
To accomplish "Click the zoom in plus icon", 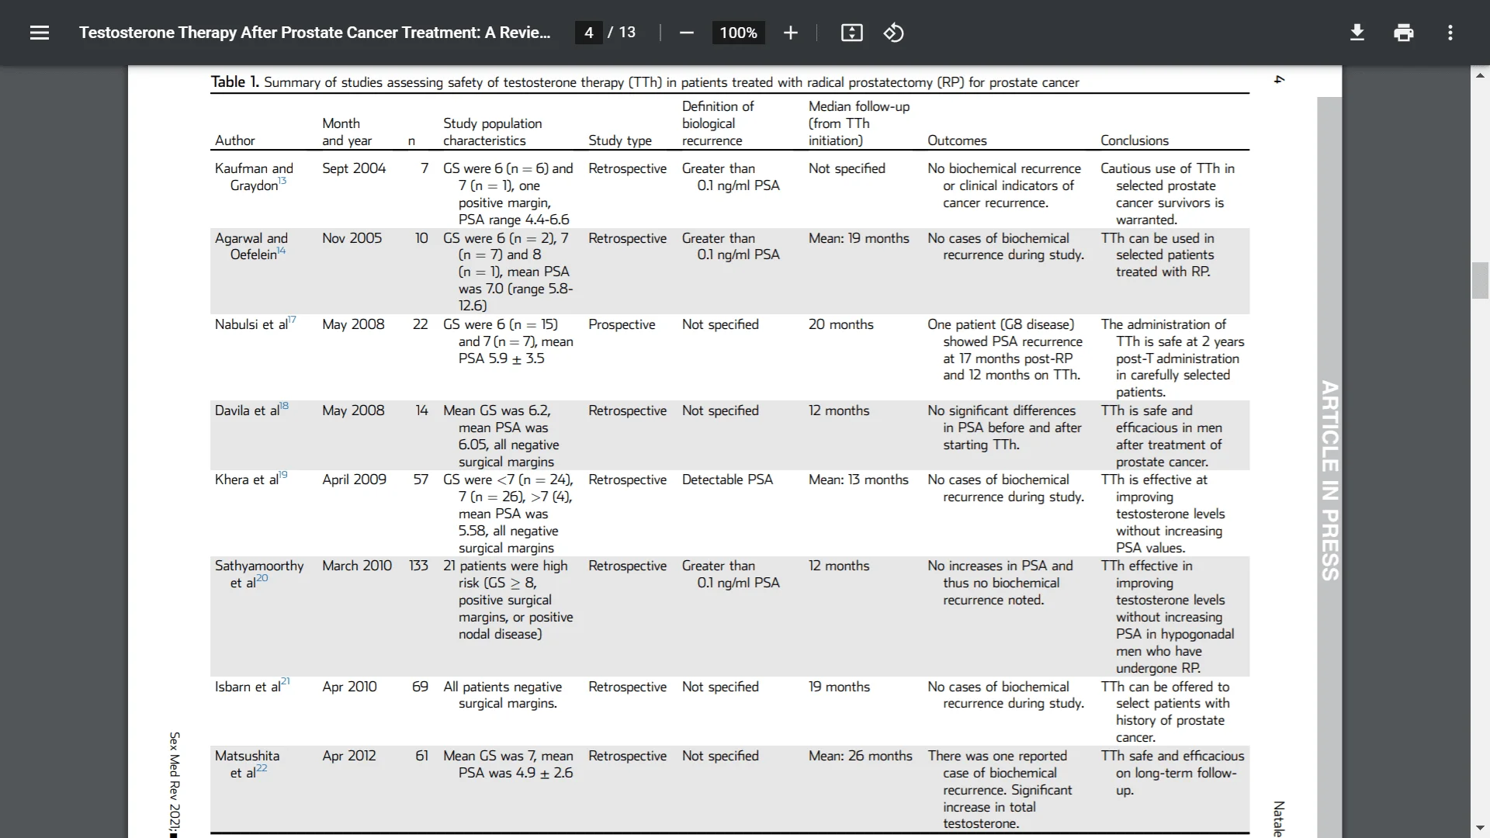I will coord(790,33).
